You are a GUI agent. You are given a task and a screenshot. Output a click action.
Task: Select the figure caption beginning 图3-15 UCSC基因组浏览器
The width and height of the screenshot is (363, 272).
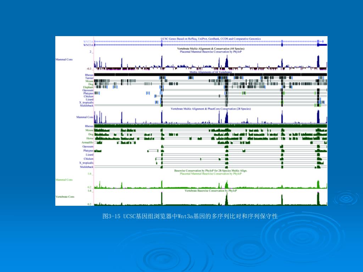(190, 216)
